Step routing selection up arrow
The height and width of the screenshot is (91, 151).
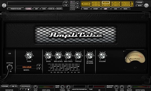pyautogui.click(x=78, y=4)
